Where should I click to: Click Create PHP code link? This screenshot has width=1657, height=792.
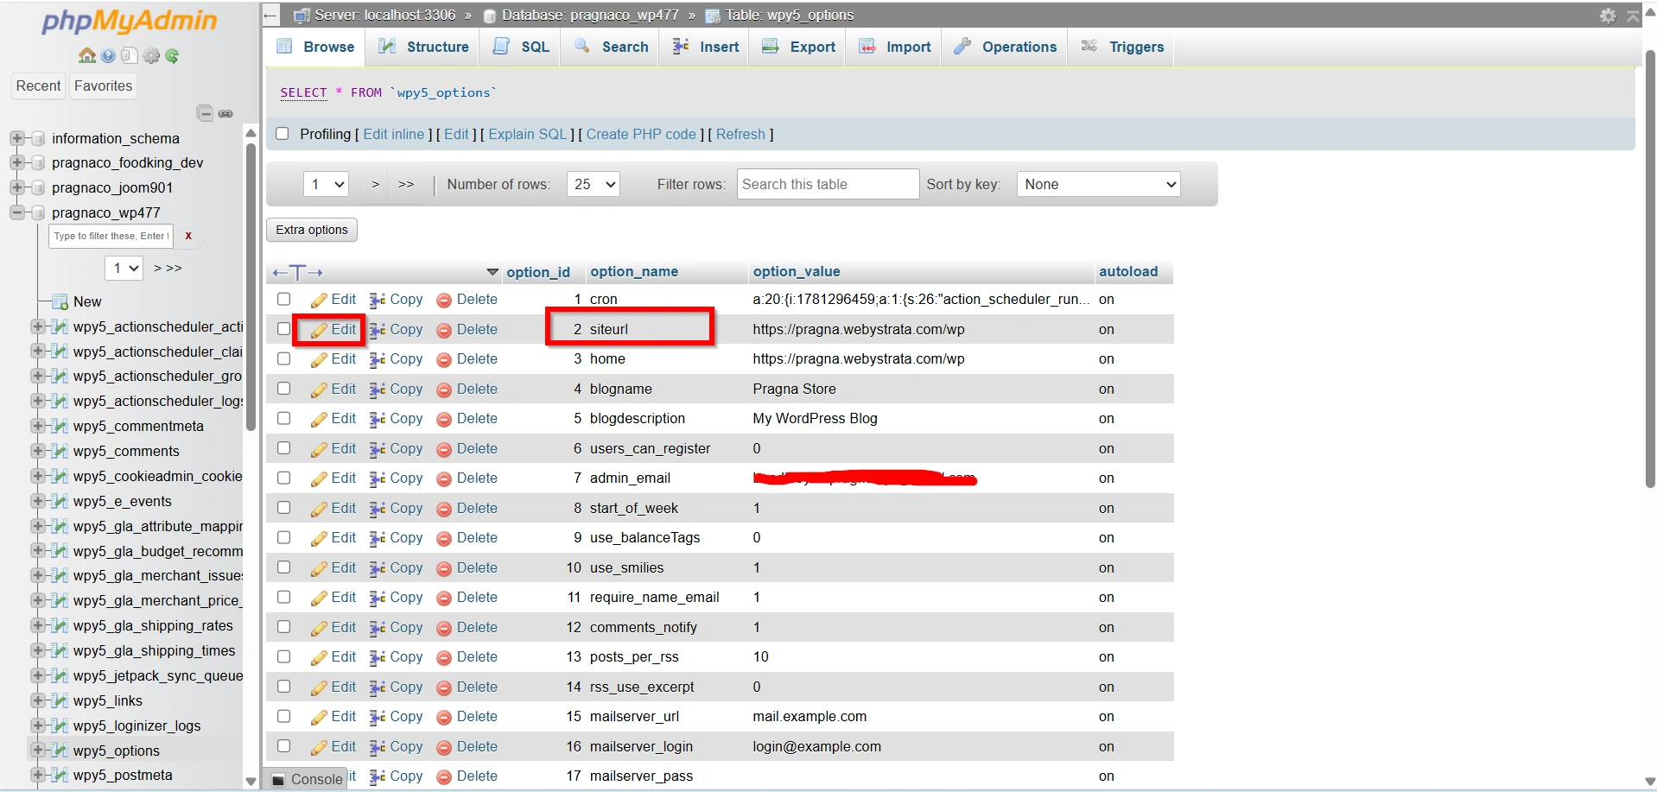point(641,134)
